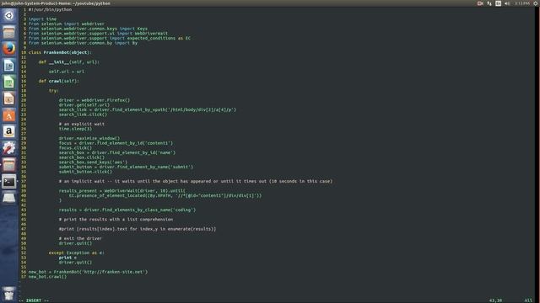The height and width of the screenshot is (303, 540).
Task: Click the 'self.url = url' line
Action: (67, 72)
